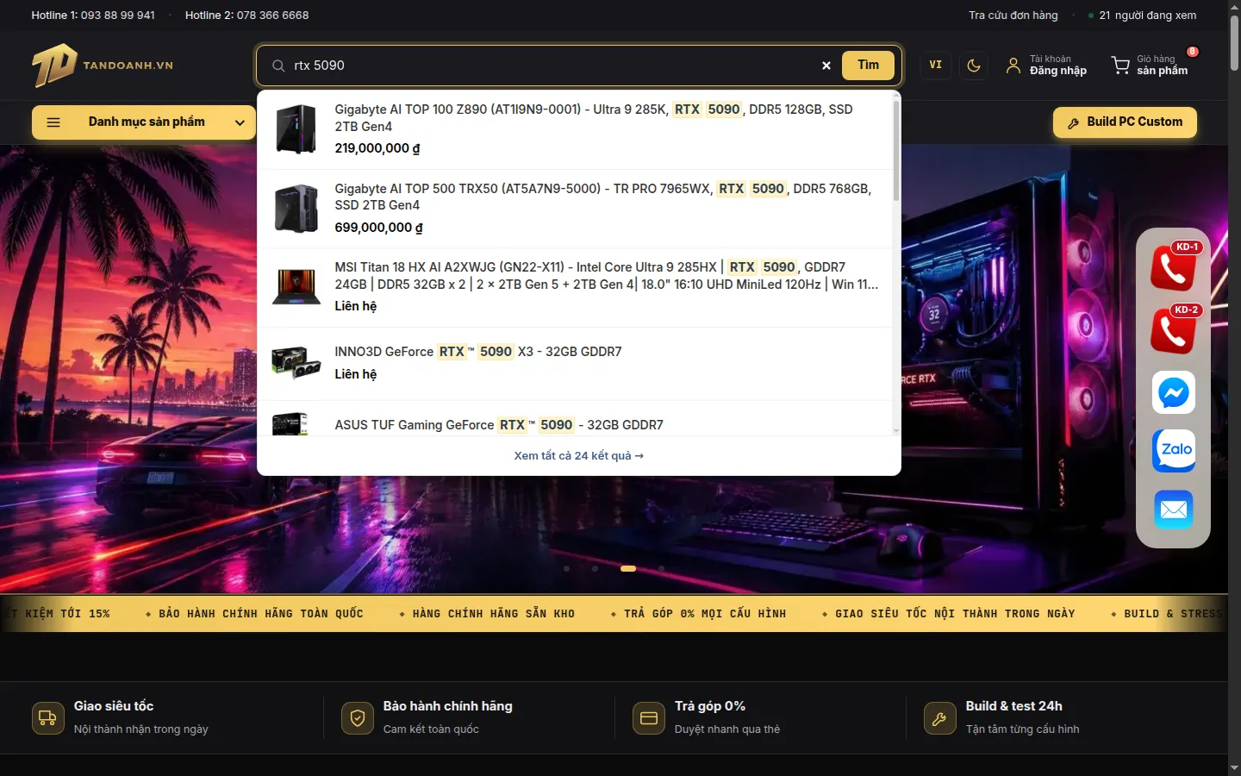Click the MSI Titan laptop thumbnail
This screenshot has width=1241, height=776.
[296, 287]
